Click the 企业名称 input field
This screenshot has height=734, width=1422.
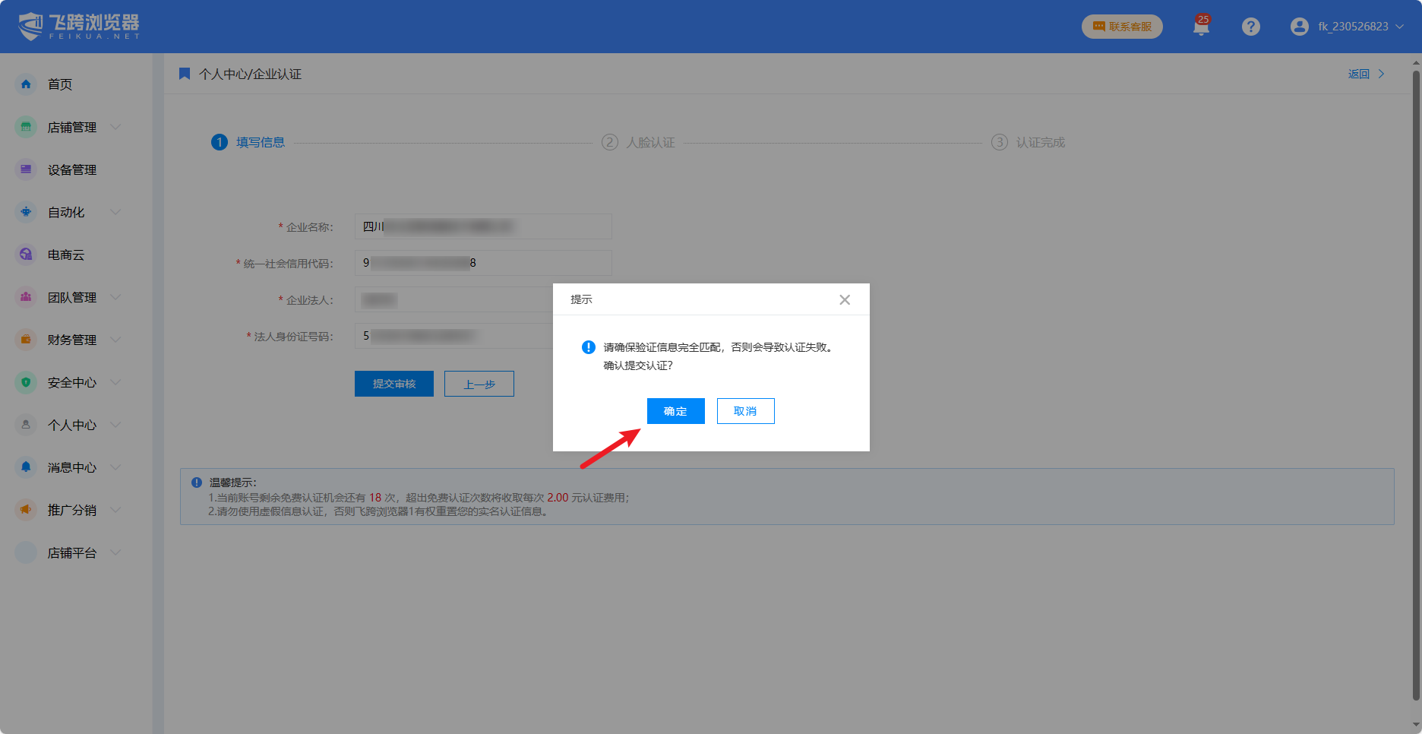(x=483, y=226)
